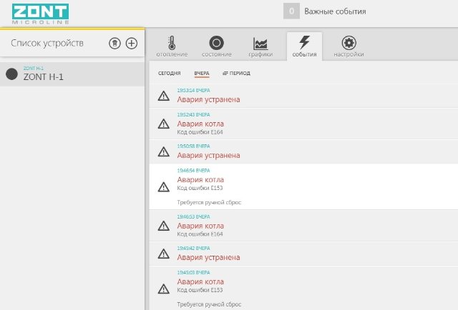Click the round icon left of add device
458x310 pixels.
click(x=114, y=44)
